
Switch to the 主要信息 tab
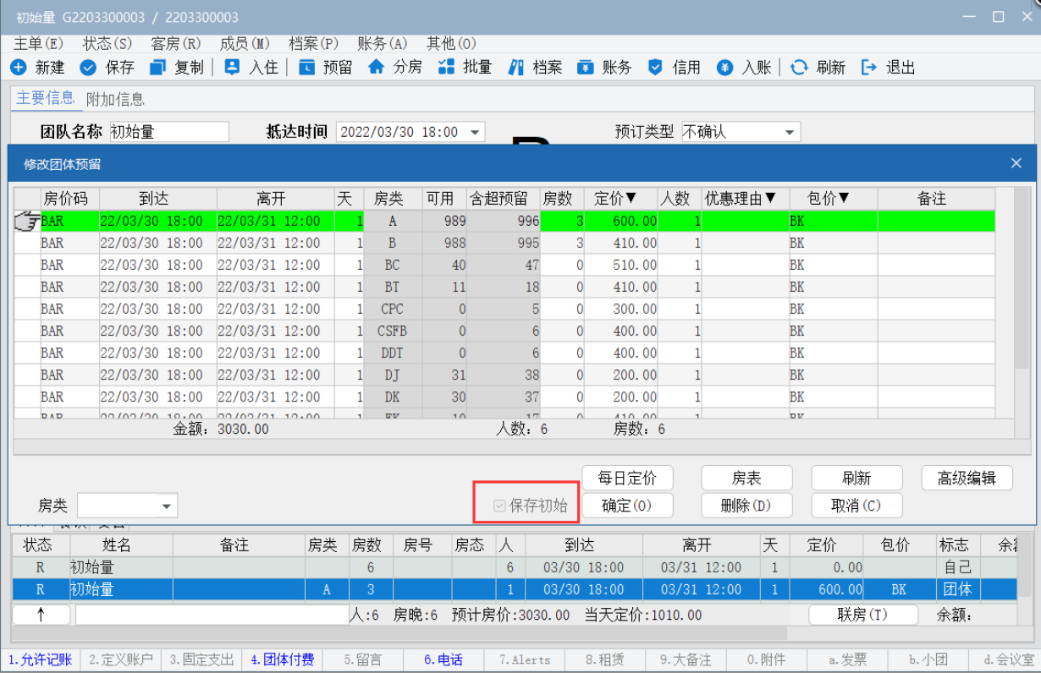(46, 98)
